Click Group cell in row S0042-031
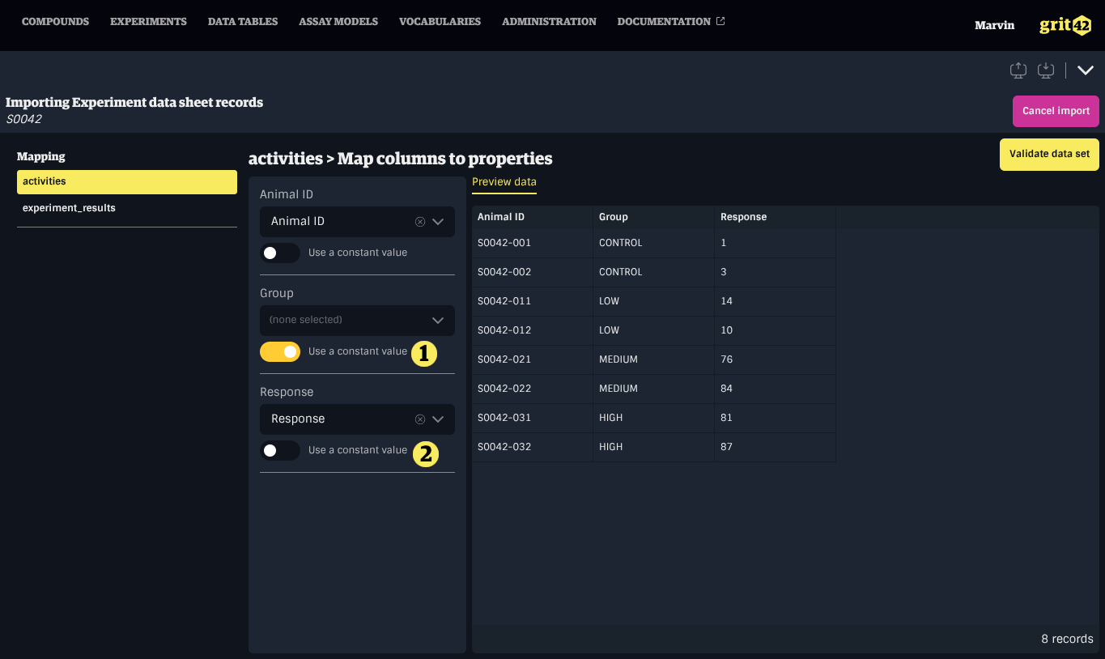 click(654, 418)
